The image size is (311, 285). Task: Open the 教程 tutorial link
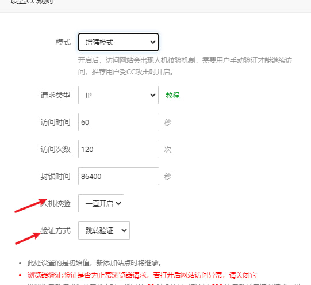coord(172,96)
